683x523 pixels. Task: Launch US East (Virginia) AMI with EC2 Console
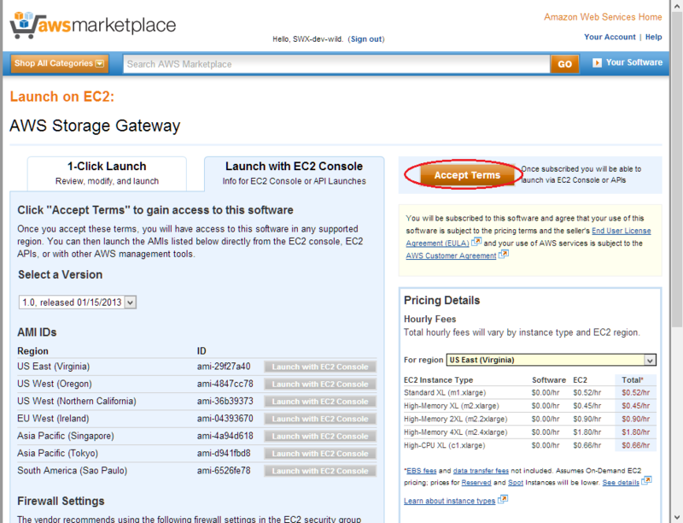[x=320, y=367]
